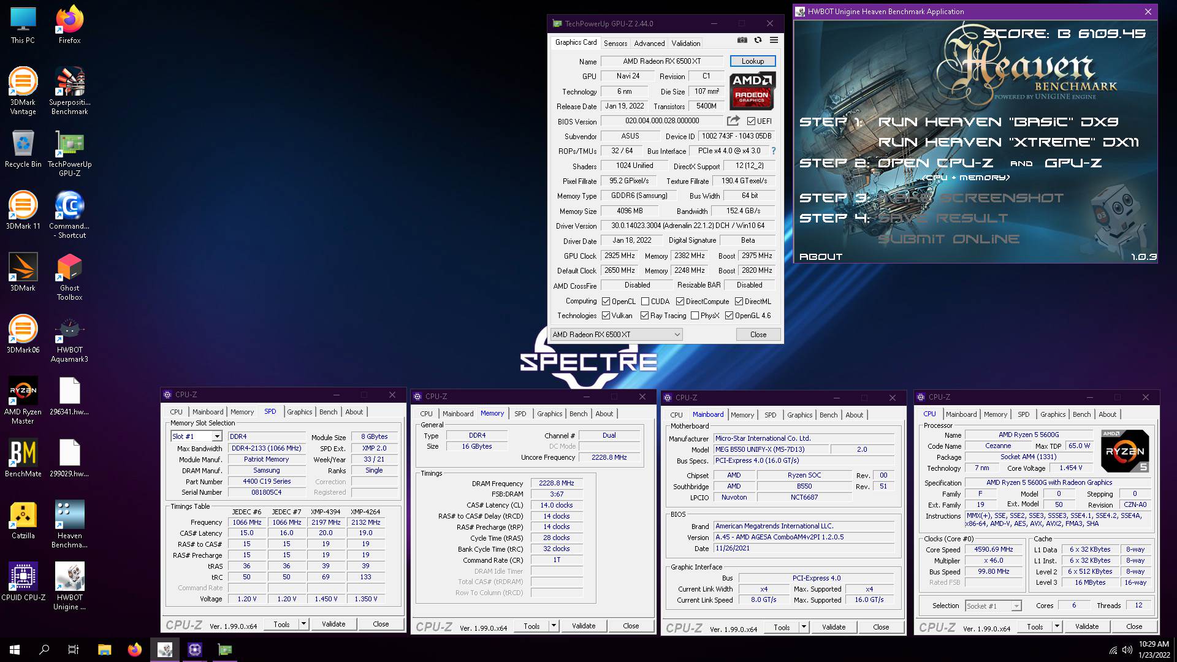Toggle the Ray Tracing checkbox
Screen dimensions: 1177x662
tap(644, 316)
